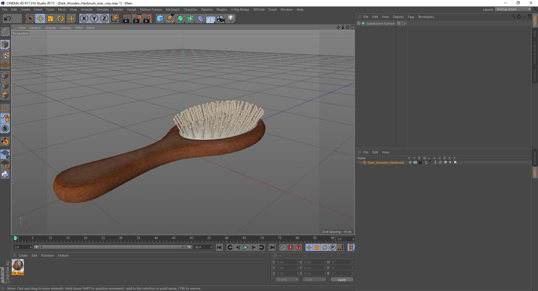Select the Live Selection tool
This screenshot has height=291, width=538.
pos(30,19)
